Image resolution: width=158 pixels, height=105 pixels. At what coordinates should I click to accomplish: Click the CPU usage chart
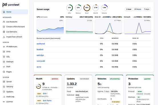tap(50, 27)
